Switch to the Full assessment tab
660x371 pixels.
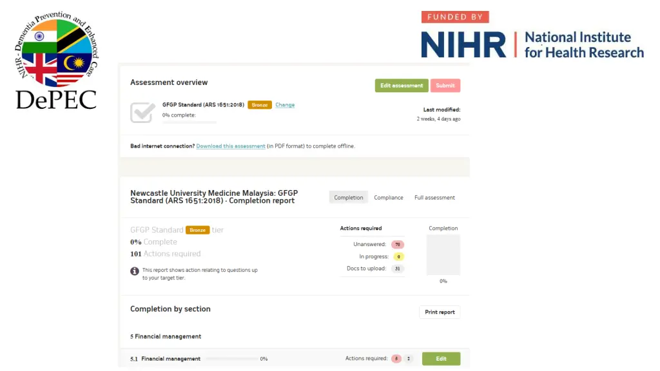[434, 197]
